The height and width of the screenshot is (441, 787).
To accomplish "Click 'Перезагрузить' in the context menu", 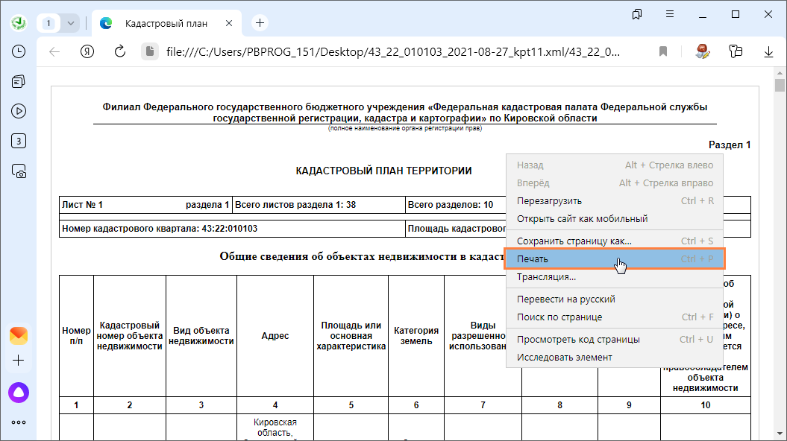I will [x=549, y=200].
